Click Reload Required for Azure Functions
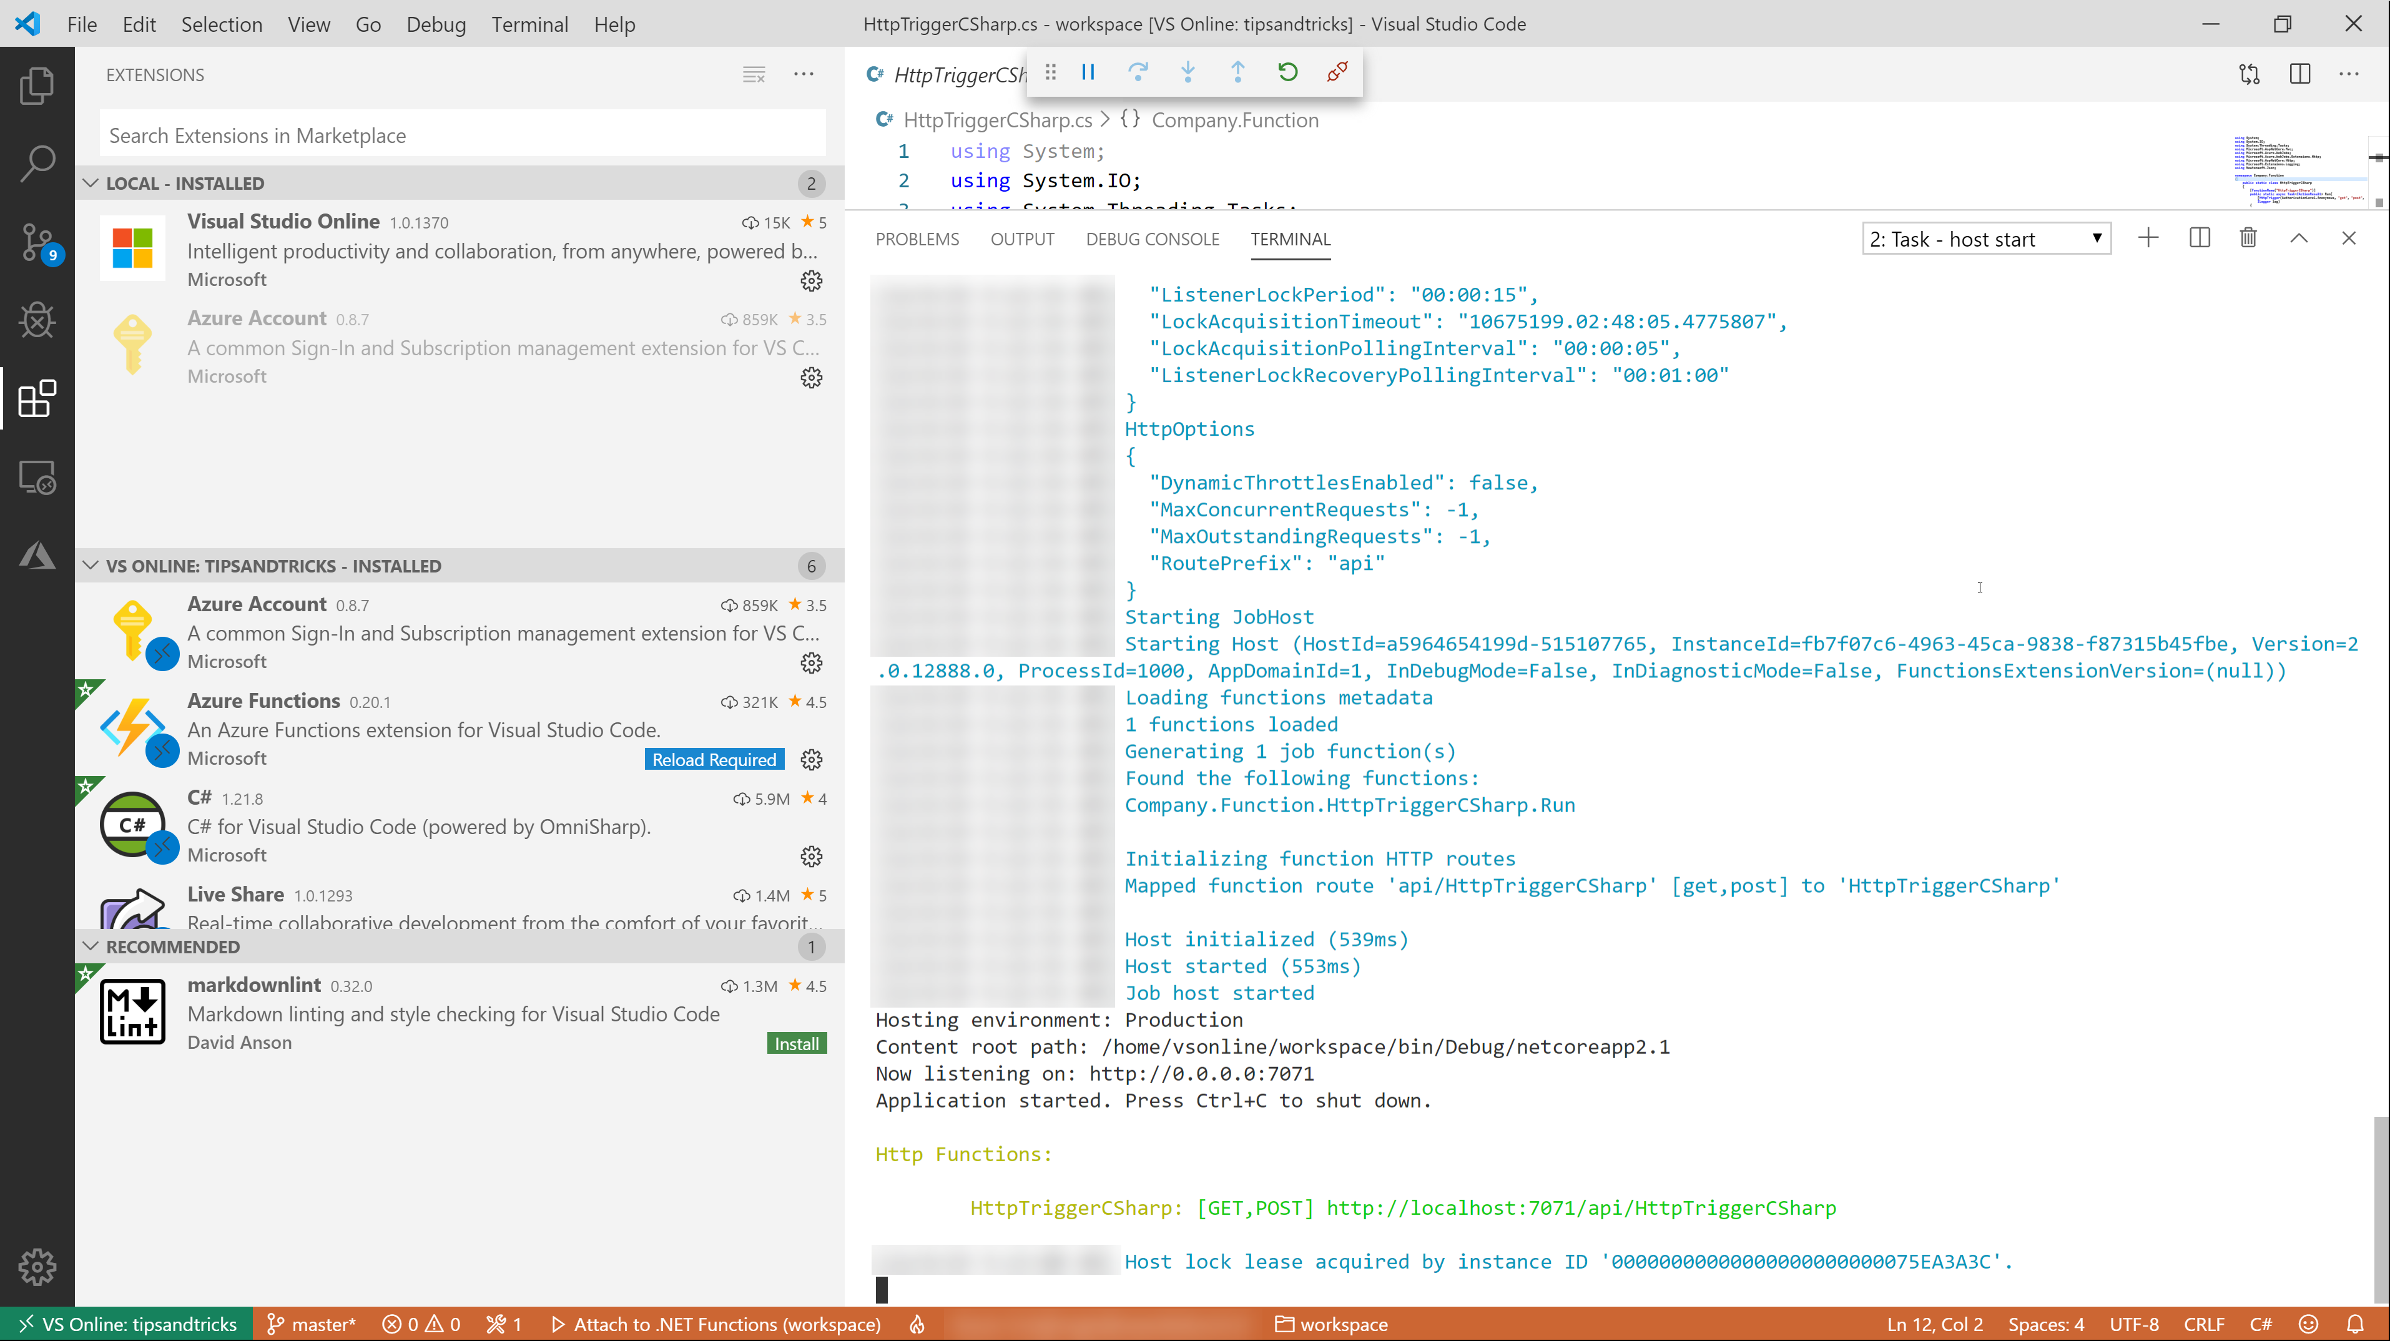 pos(714,760)
